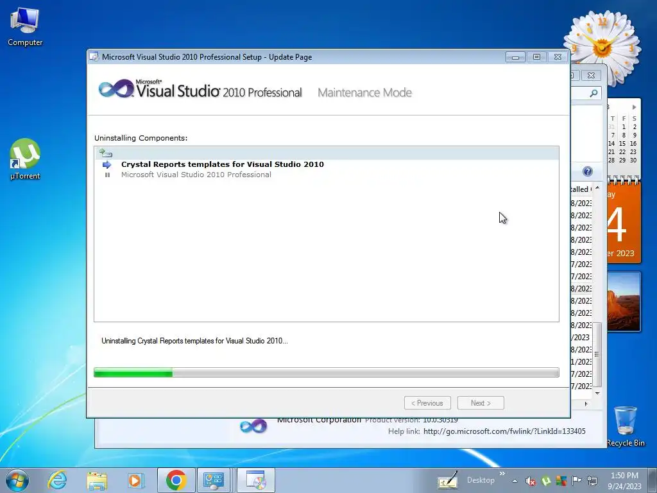
Task: Open Windows Explorer from the taskbar
Action: 97,480
